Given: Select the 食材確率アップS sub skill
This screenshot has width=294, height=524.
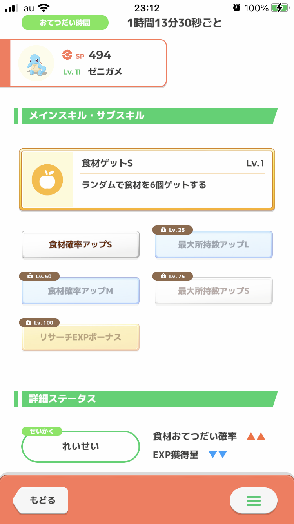Looking at the screenshot, I should [80, 245].
